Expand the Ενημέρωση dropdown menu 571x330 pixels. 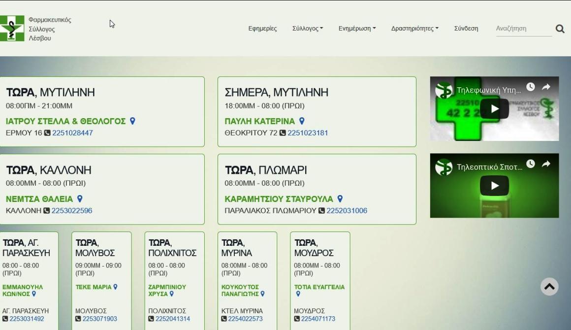coord(357,29)
